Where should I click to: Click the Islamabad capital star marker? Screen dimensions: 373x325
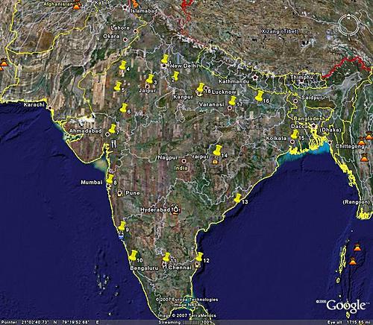pos(125,7)
